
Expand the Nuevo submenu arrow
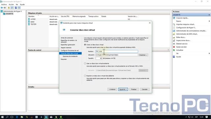[209, 21]
